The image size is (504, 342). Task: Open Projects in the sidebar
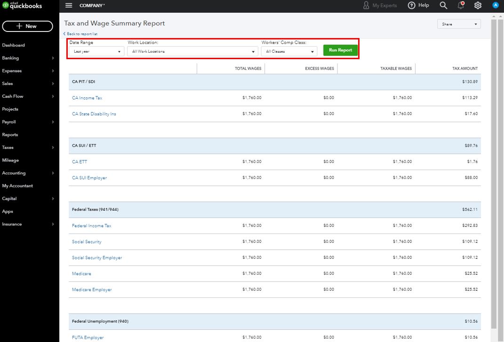click(10, 109)
